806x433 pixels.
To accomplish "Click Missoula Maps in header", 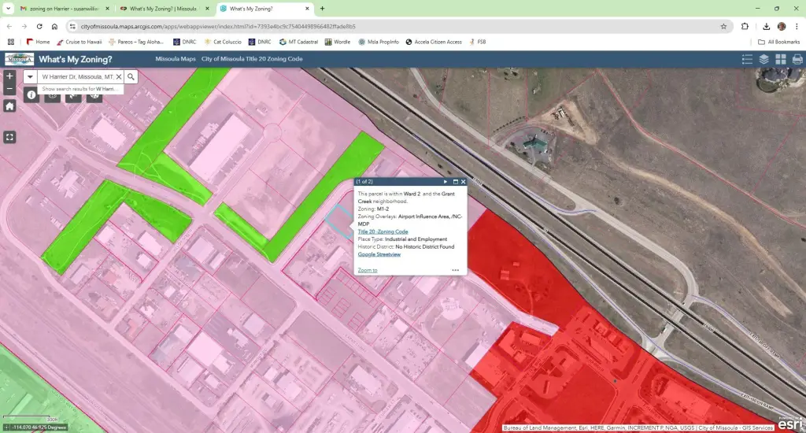I will tap(175, 59).
